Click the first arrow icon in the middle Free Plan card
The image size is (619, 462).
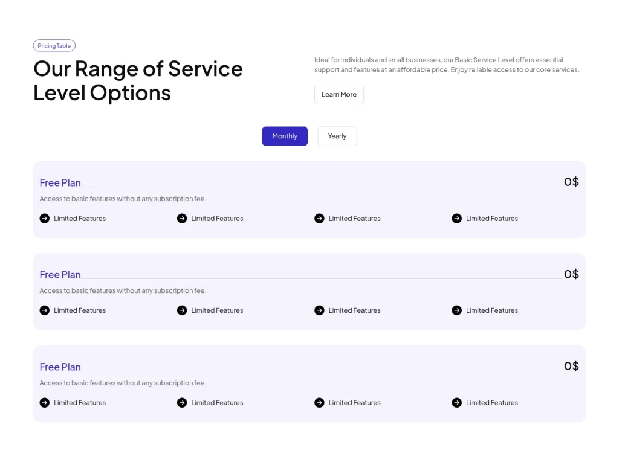[44, 310]
